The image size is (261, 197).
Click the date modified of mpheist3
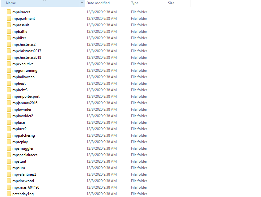[102, 90]
